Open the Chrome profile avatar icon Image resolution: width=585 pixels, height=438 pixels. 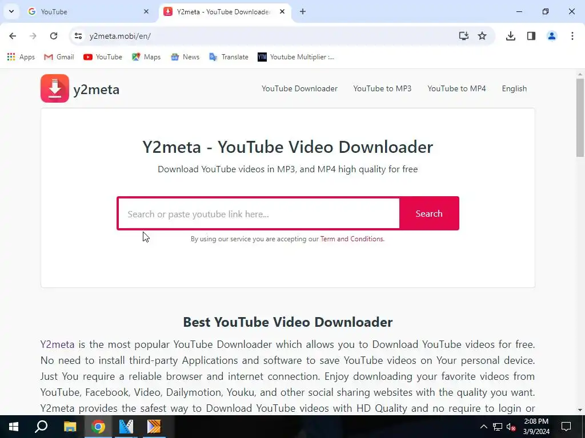(551, 36)
